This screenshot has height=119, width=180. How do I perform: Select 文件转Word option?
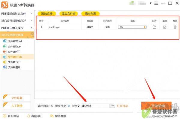15,41
